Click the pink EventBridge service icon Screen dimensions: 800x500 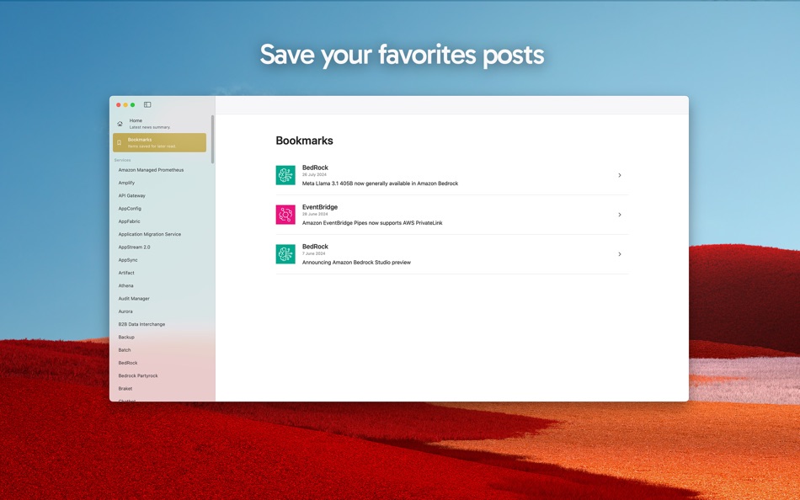(285, 215)
